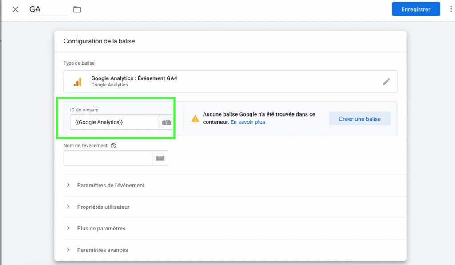The height and width of the screenshot is (265, 455).
Task: Open the folder icon next to tag name
Action: pos(77,9)
